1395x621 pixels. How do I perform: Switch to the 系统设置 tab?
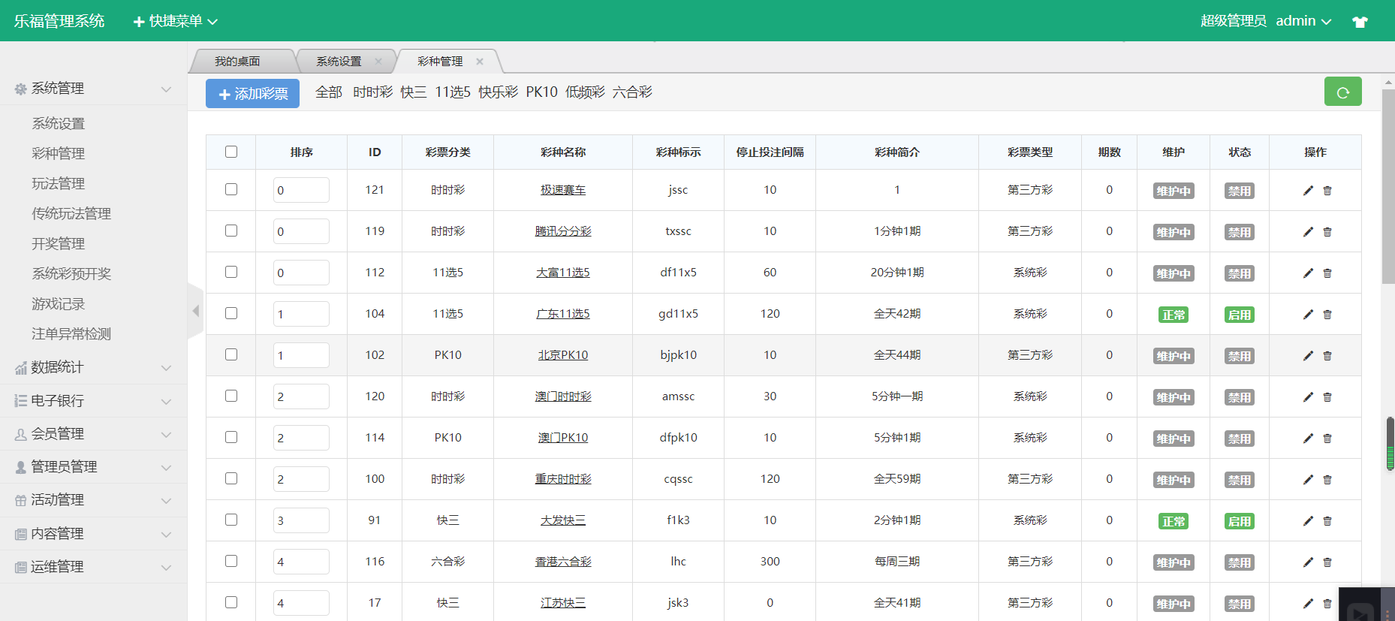click(x=339, y=62)
